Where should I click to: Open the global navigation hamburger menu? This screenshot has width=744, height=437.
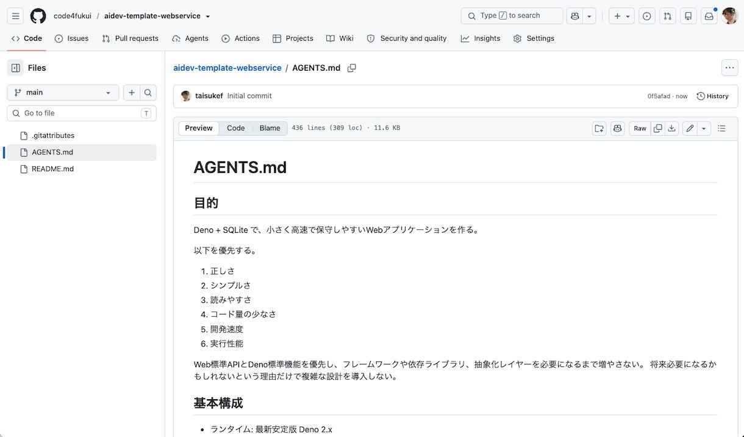point(16,16)
